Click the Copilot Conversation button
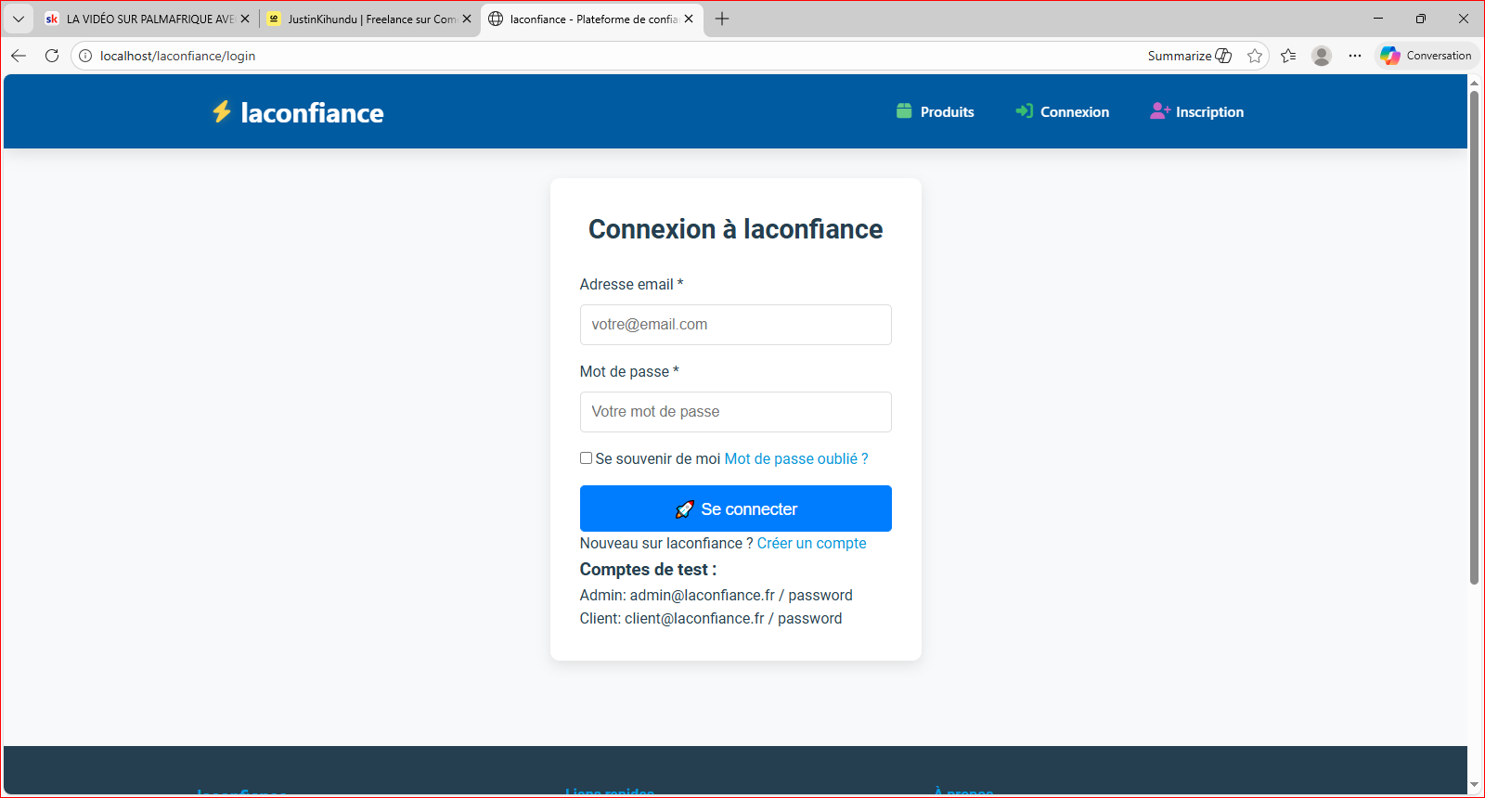Image resolution: width=1485 pixels, height=798 pixels. click(1427, 56)
